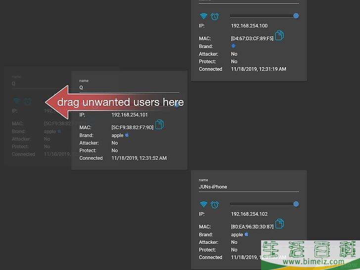Viewport: 360px width, 270px height.
Task: Click the apple brand icon on Q card
Action: coord(127,135)
